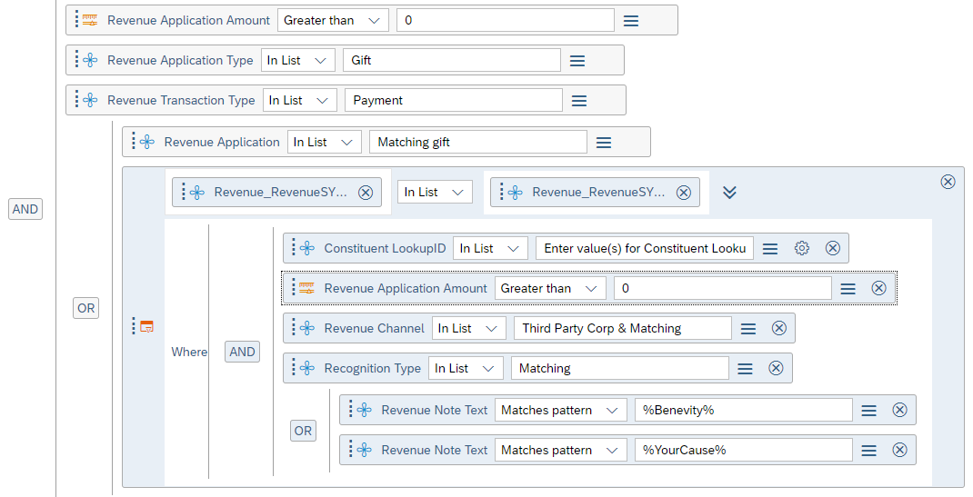Click field icon beside Revenue Channel

pos(307,328)
